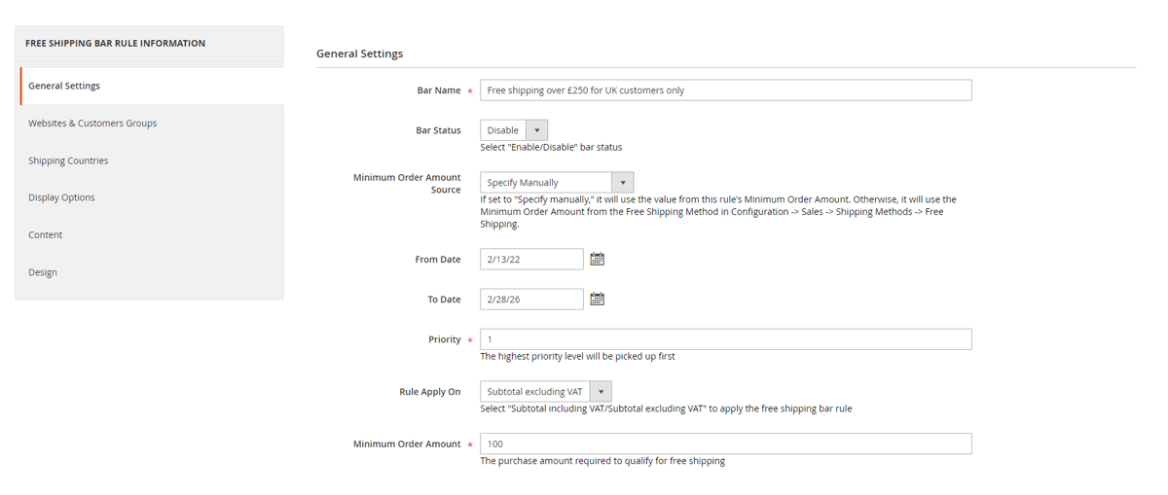This screenshot has width=1168, height=495.
Task: Click the Bar Name text field
Action: click(725, 90)
